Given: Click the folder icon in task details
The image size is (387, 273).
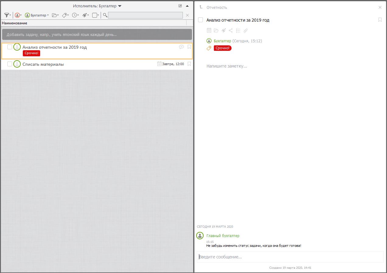Looking at the screenshot, I should (x=216, y=30).
